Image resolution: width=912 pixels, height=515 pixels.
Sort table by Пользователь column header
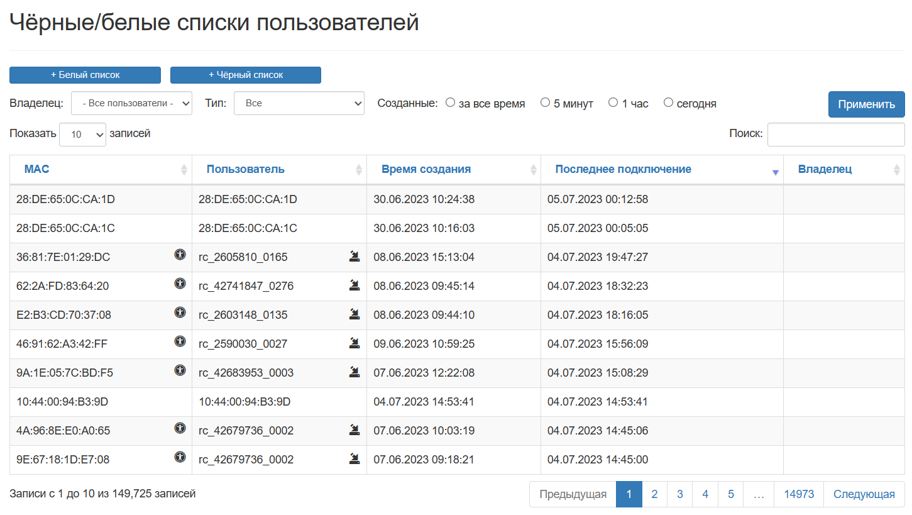point(279,170)
